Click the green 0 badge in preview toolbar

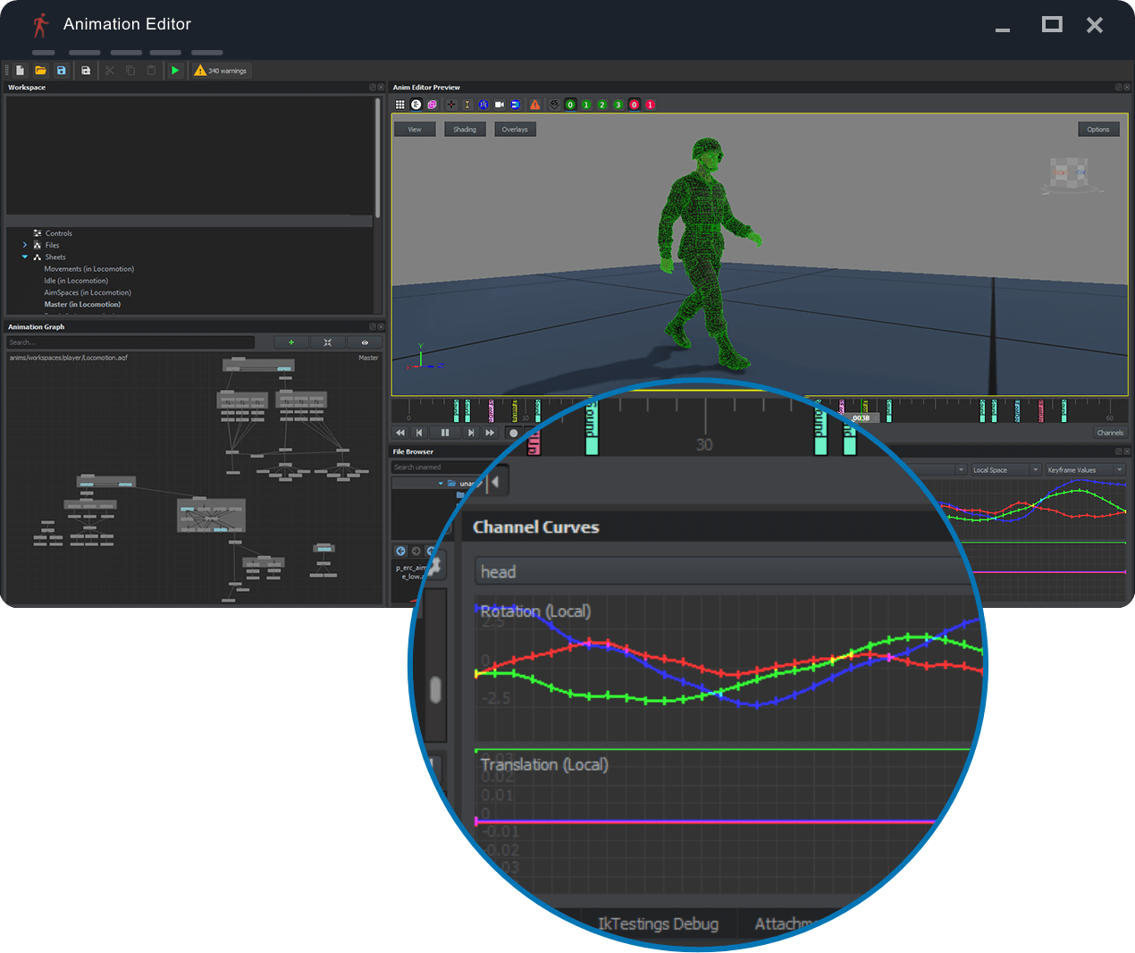570,104
